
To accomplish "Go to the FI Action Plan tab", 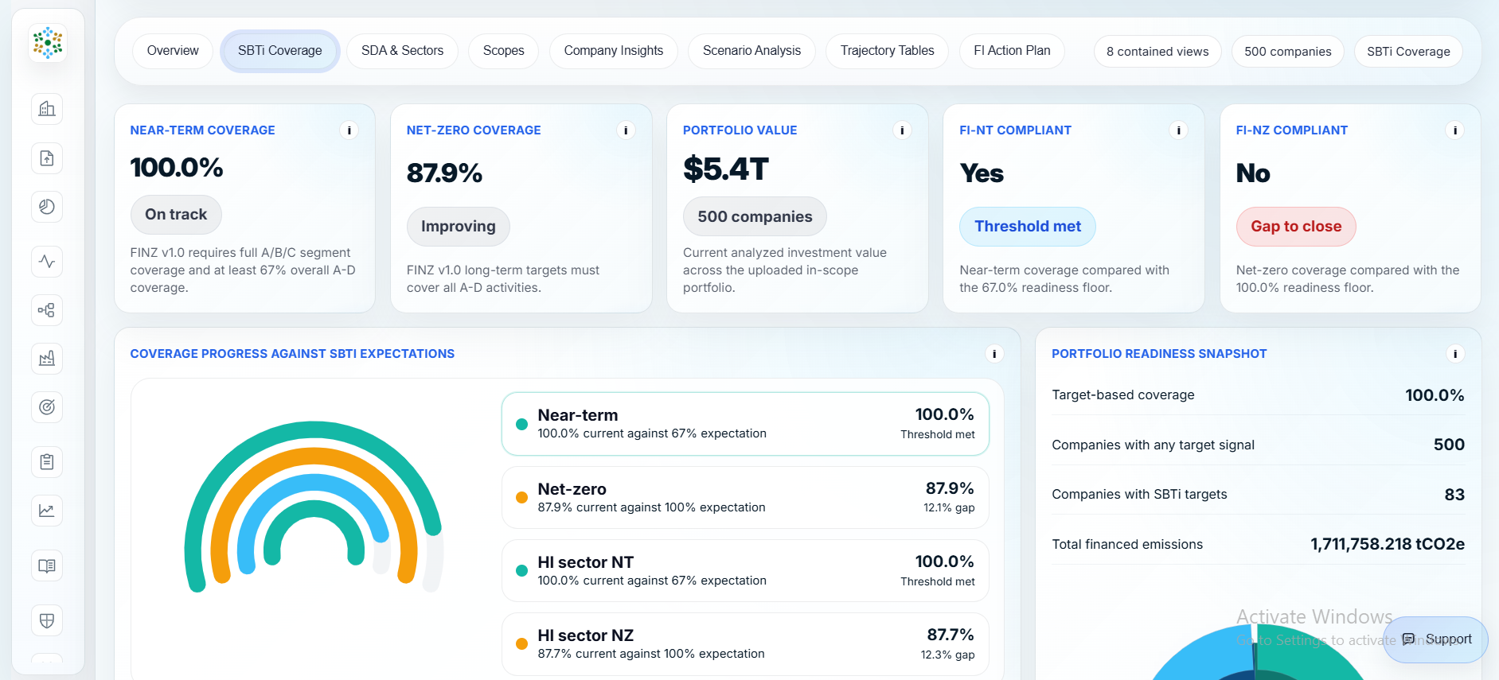I will (1013, 51).
